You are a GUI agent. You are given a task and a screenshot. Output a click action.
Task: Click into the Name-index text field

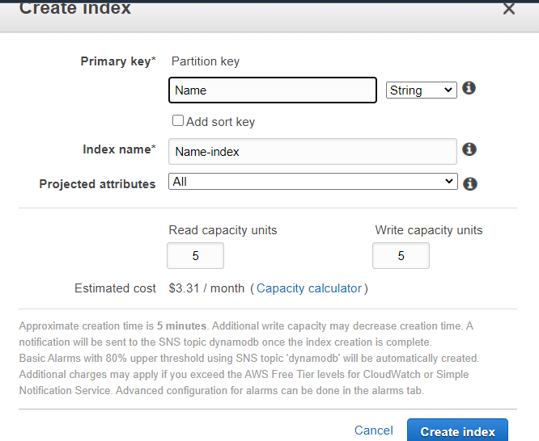pos(312,151)
